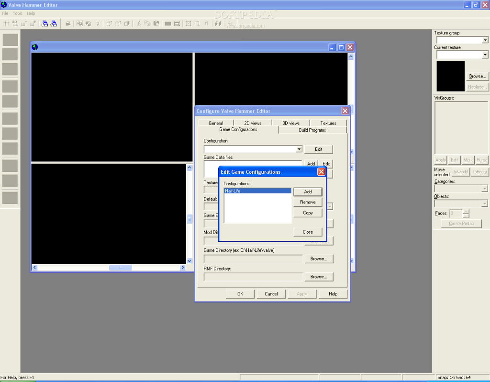Open the Current texture dropdown

pos(485,55)
